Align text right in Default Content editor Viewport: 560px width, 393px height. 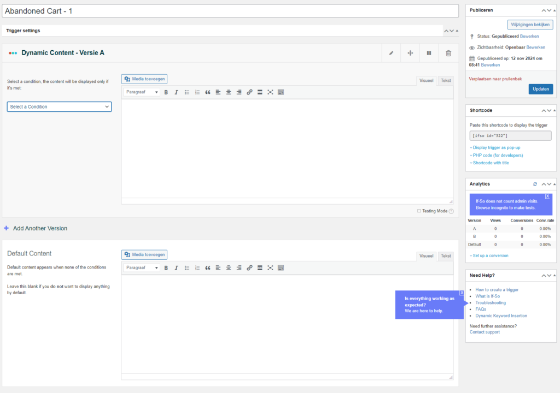(239, 268)
